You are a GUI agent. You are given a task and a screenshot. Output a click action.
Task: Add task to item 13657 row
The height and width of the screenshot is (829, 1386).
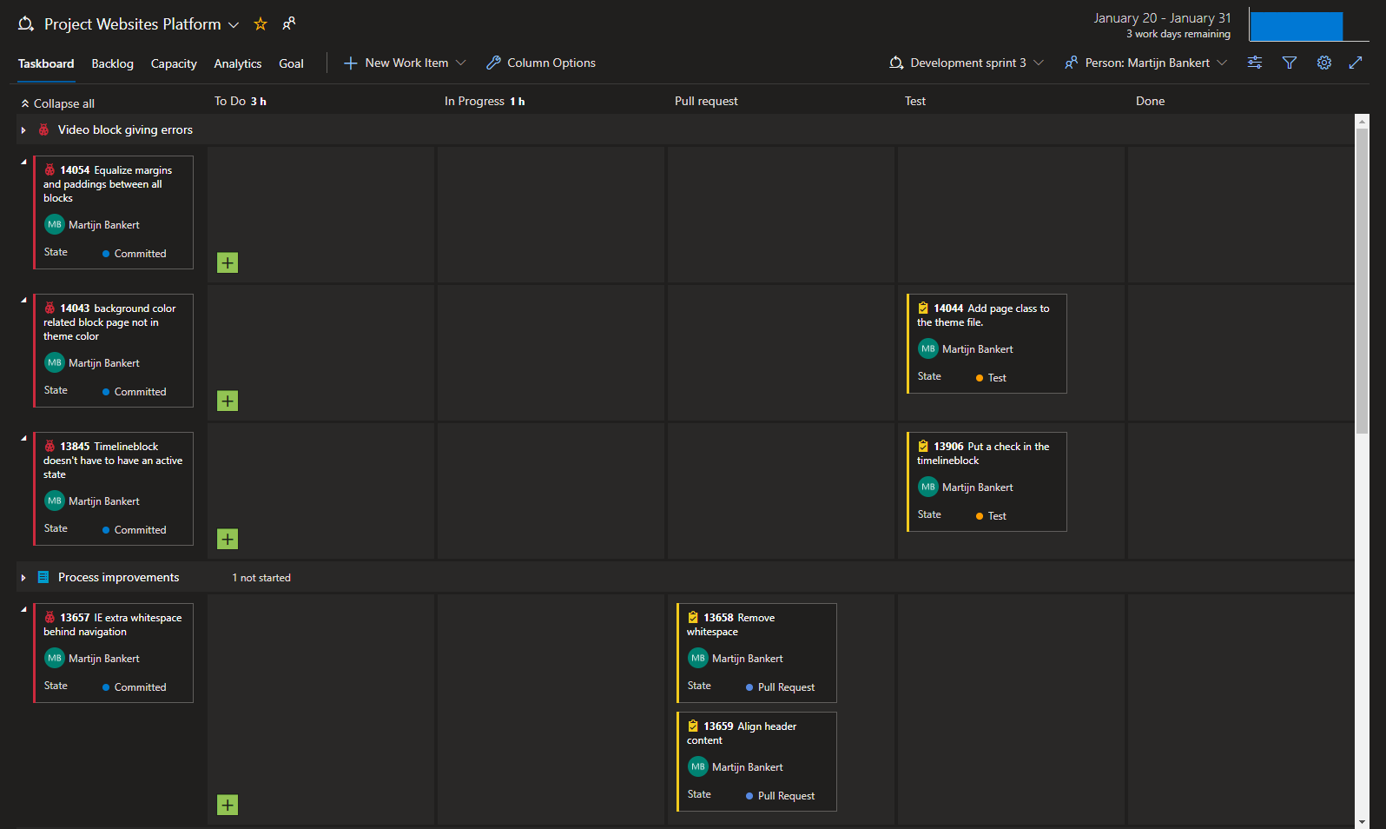click(x=228, y=805)
